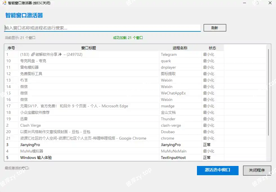The height and width of the screenshot is (192, 276).
Task: Select the 免费图标工具 row
Action: tap(84, 74)
